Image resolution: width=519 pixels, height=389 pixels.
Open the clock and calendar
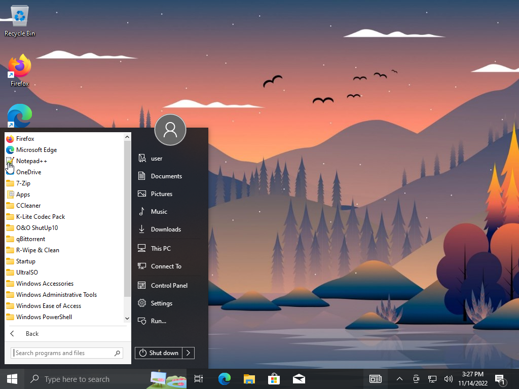pyautogui.click(x=473, y=379)
